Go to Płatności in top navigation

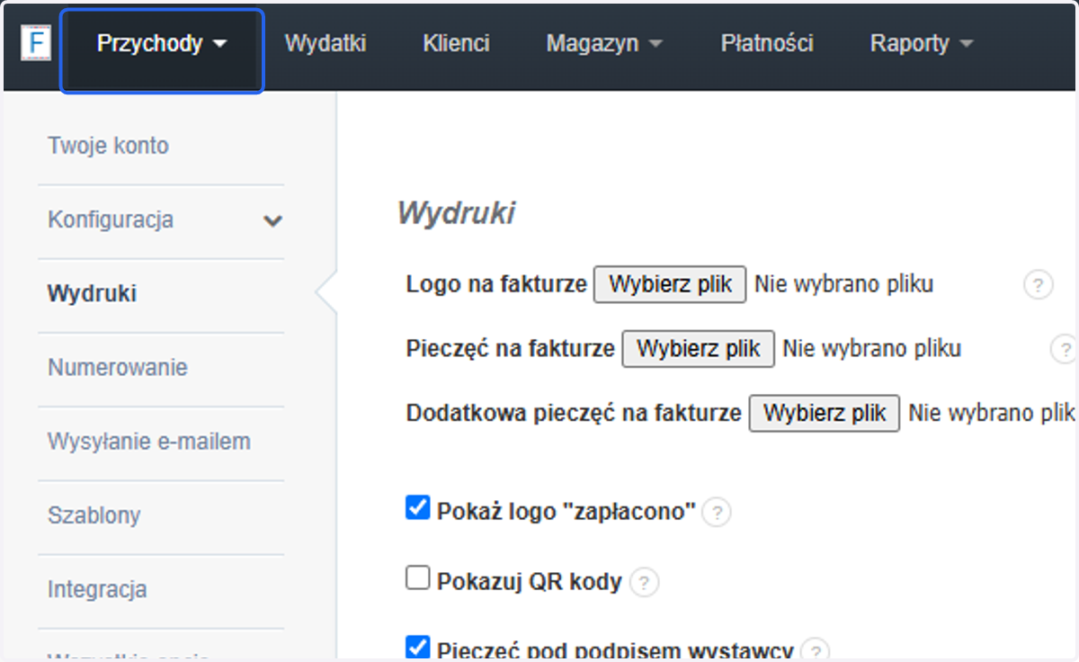point(767,43)
